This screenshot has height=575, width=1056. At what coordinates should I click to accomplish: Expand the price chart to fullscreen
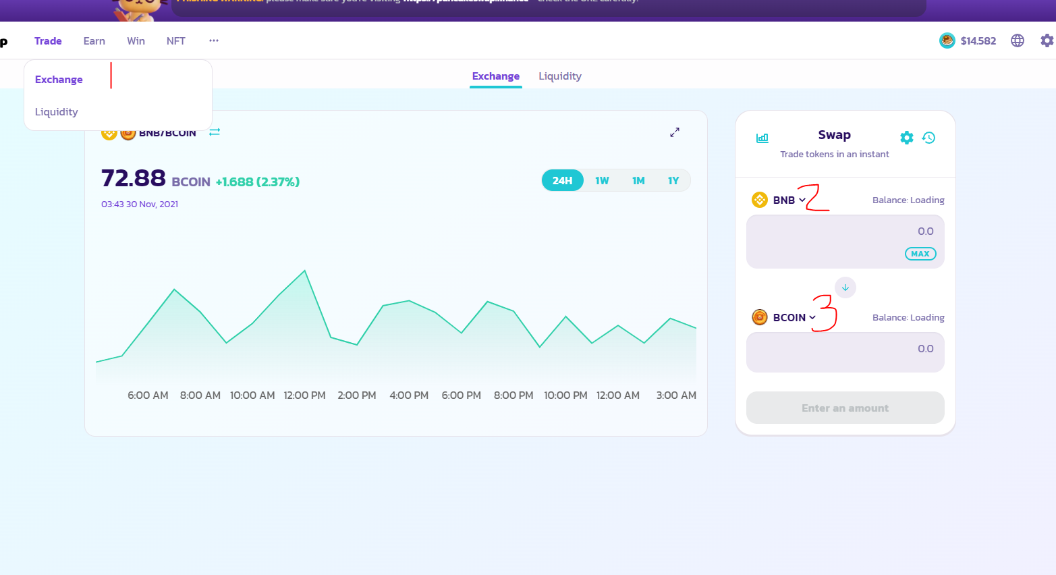point(675,132)
